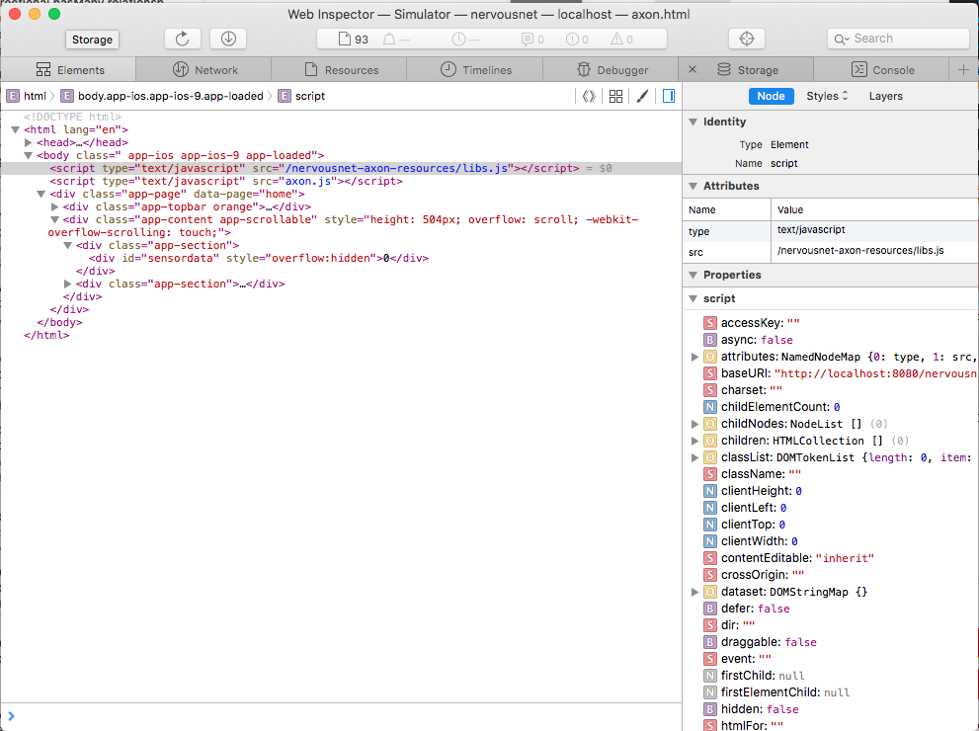Close the Storage tab with X
The width and height of the screenshot is (979, 731).
tap(693, 69)
